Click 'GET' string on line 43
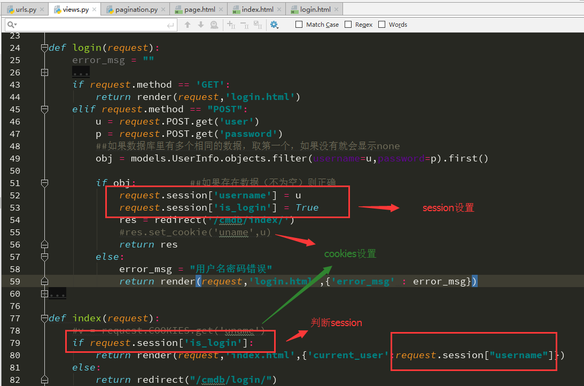584x386 pixels. click(210, 84)
